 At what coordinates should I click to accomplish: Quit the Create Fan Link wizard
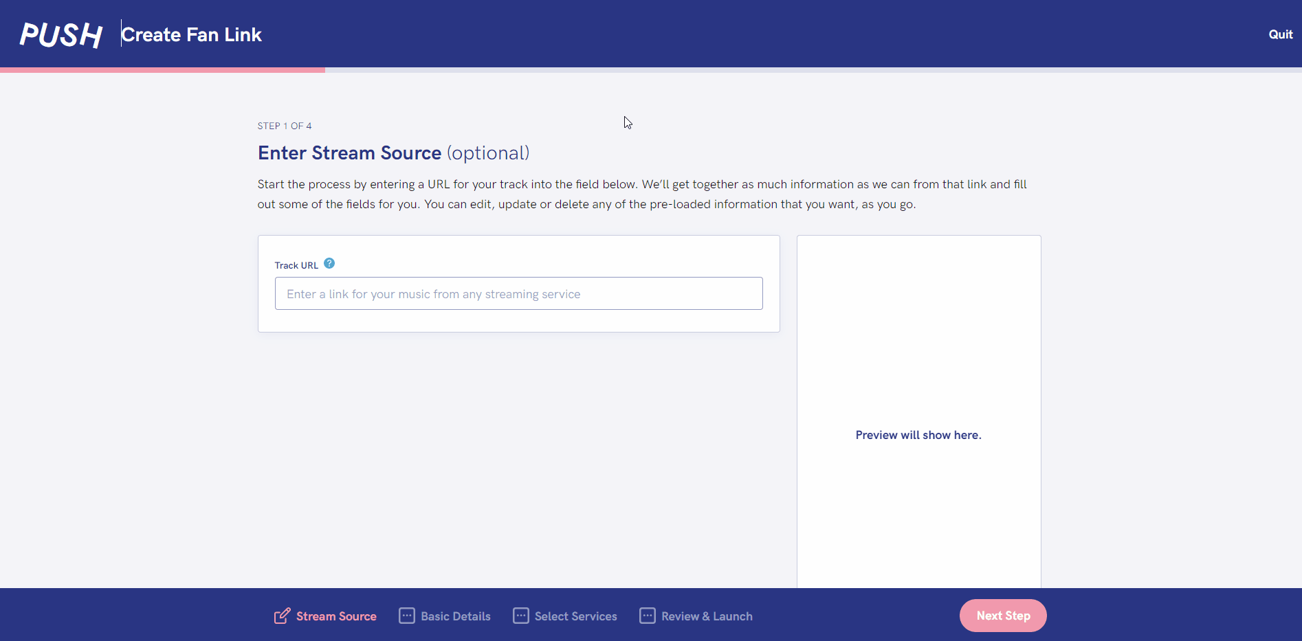click(x=1280, y=34)
